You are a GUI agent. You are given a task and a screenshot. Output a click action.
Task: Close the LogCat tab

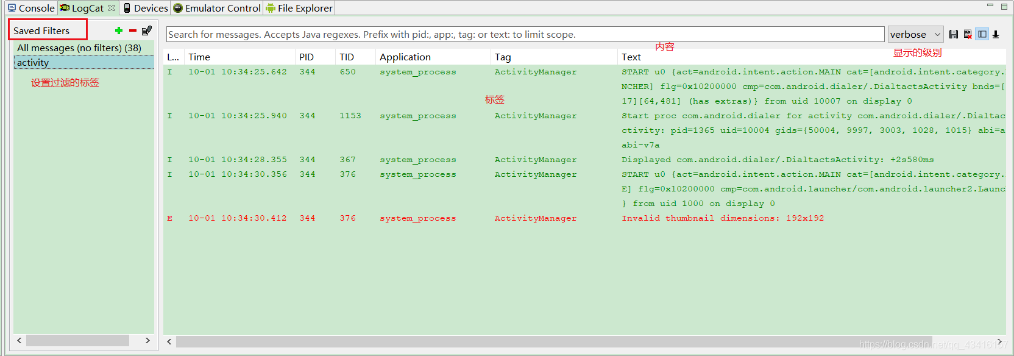click(112, 8)
